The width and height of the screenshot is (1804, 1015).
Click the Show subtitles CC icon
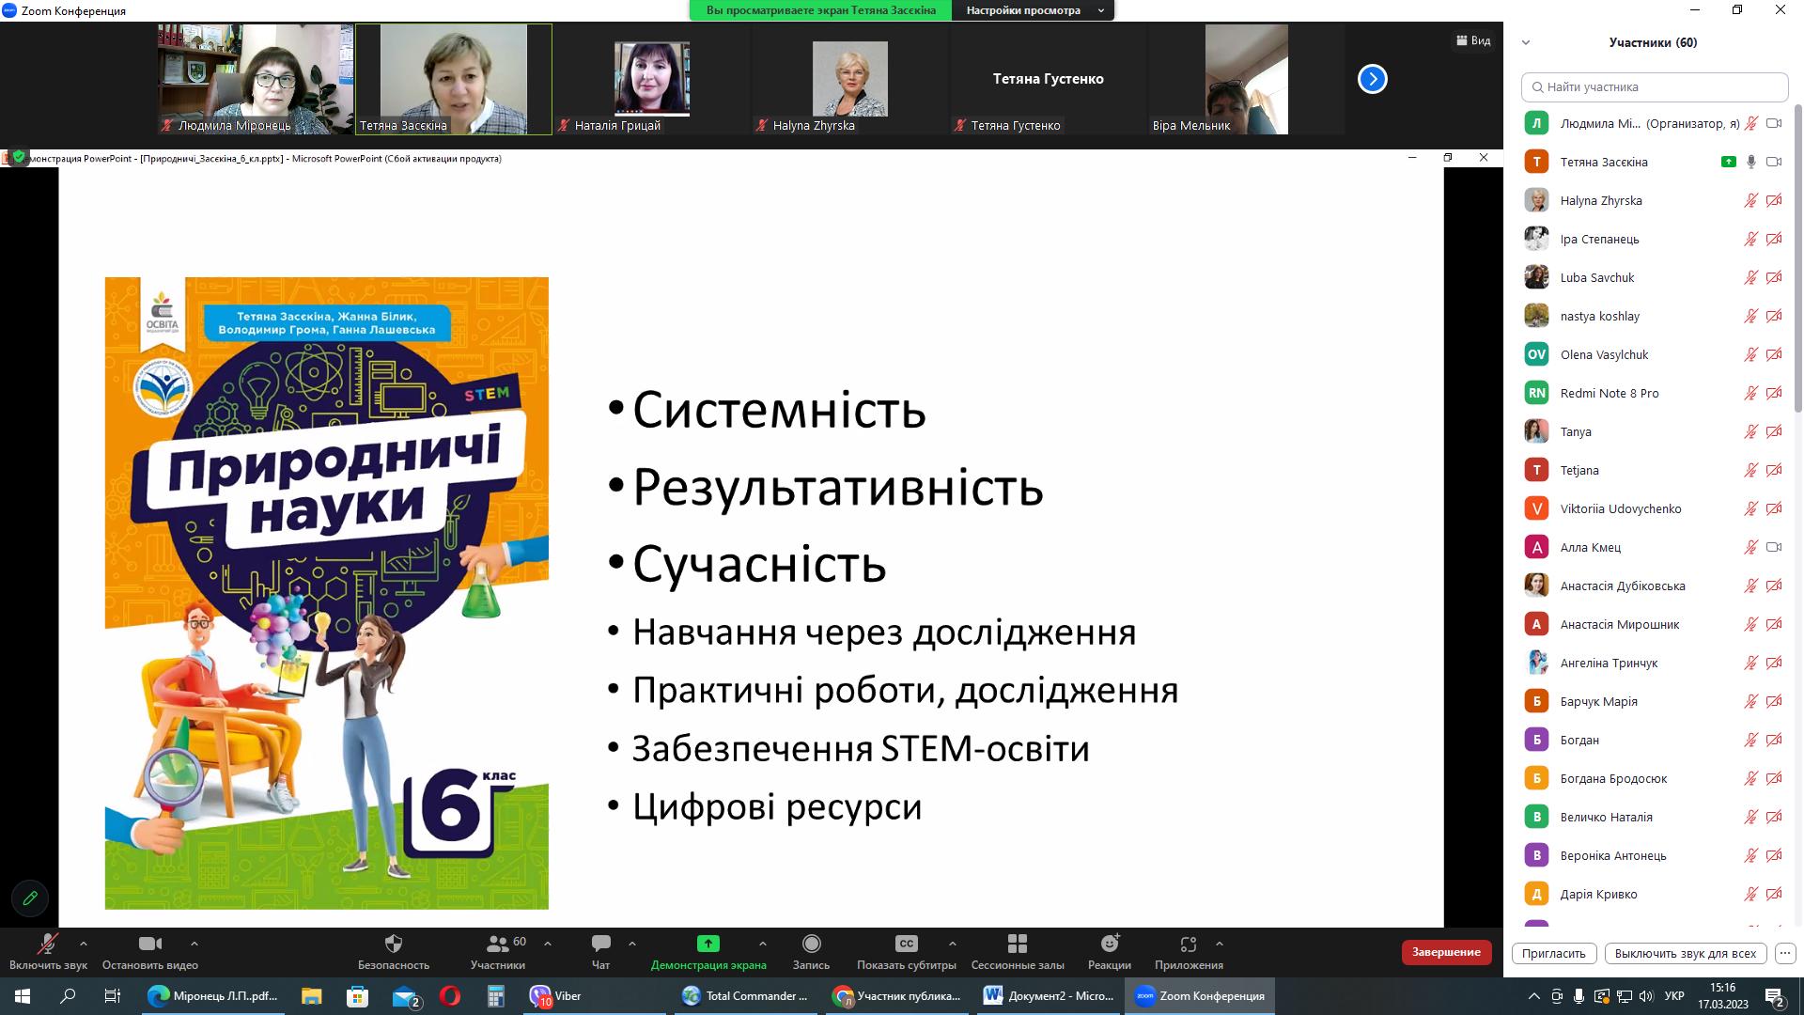[906, 944]
